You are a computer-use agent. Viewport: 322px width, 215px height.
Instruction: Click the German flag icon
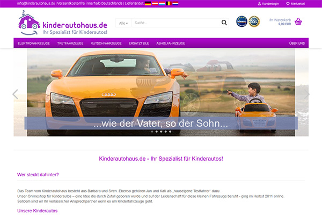tap(148, 3)
